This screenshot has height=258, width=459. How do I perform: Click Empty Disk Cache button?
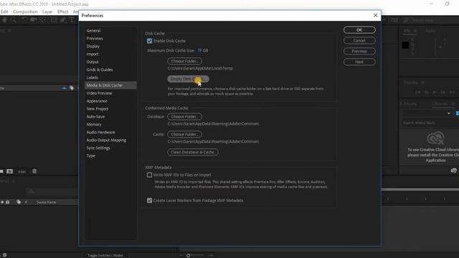[188, 79]
